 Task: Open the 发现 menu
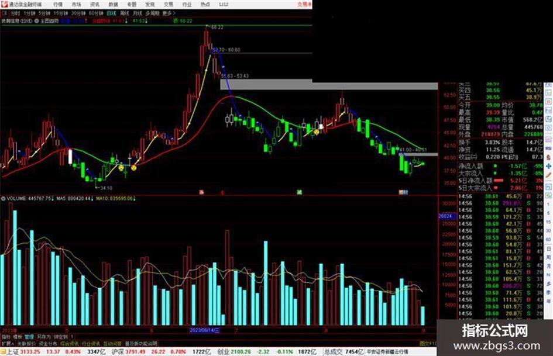coord(150,5)
